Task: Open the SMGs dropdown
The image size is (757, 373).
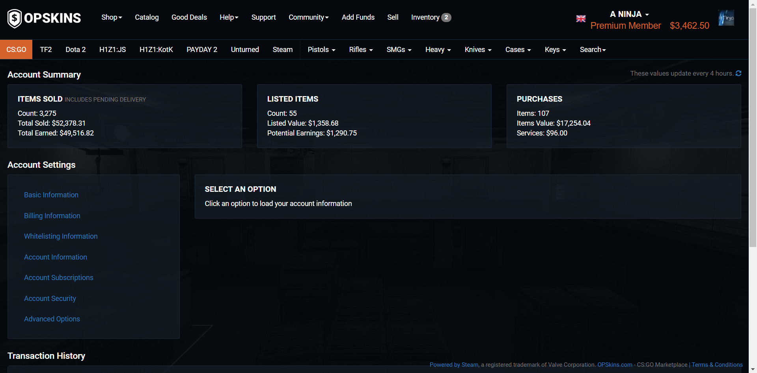Action: 399,50
